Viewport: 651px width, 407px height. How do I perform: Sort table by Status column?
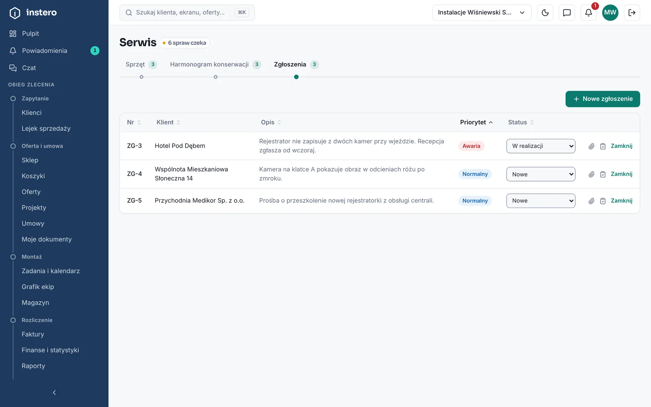[x=521, y=122]
